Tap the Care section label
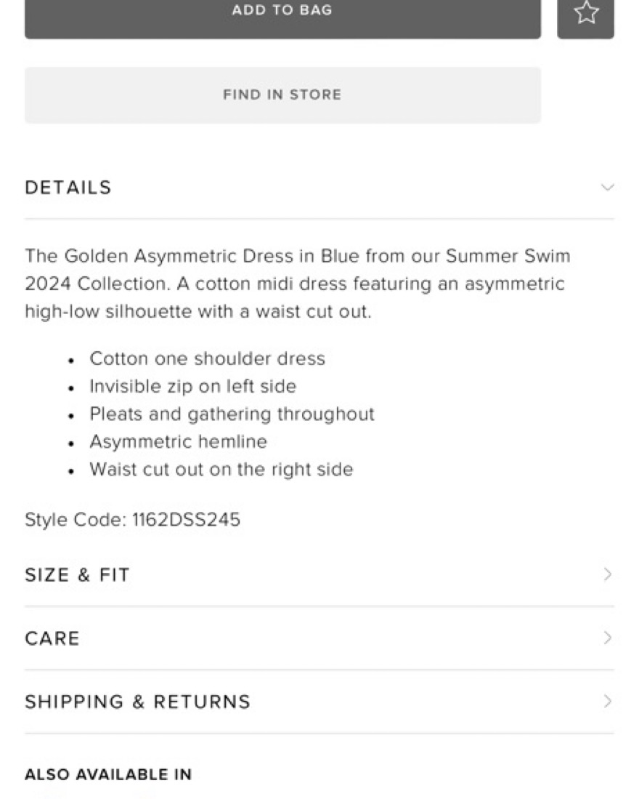 click(52, 638)
